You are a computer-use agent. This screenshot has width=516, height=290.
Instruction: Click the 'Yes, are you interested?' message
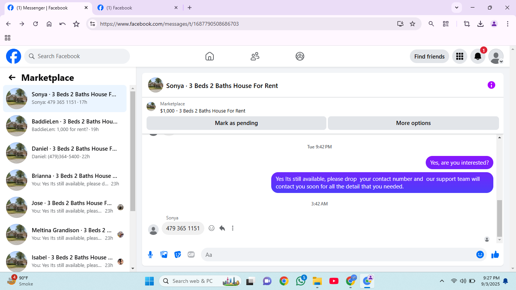point(459,163)
